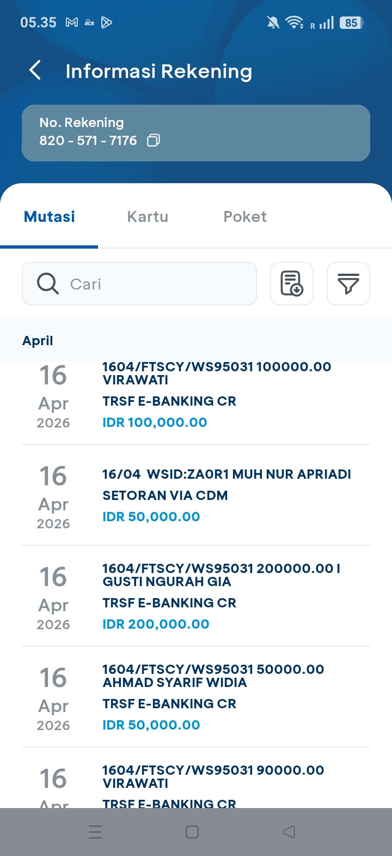Tap the Play Store status bar icon
Screen dimensions: 392x856
pos(107,22)
